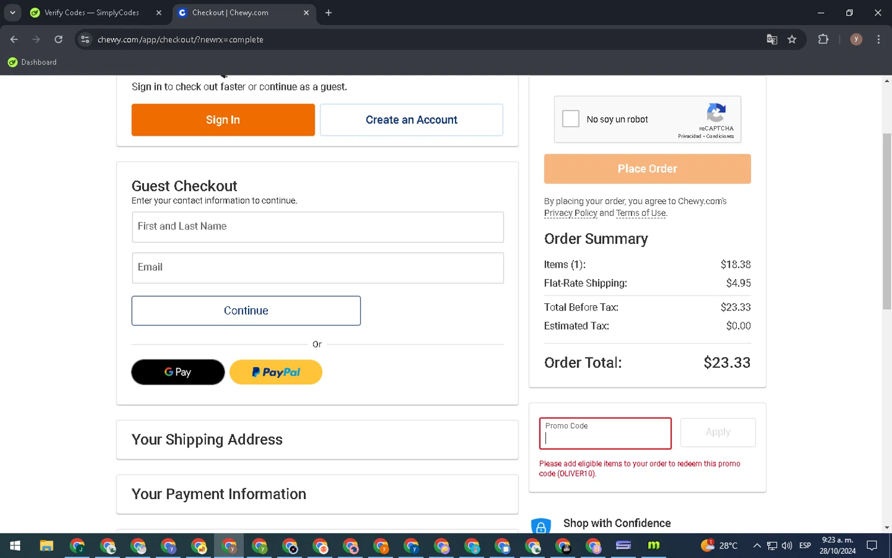892x558 pixels.
Task: Click the Place Order button
Action: [647, 168]
